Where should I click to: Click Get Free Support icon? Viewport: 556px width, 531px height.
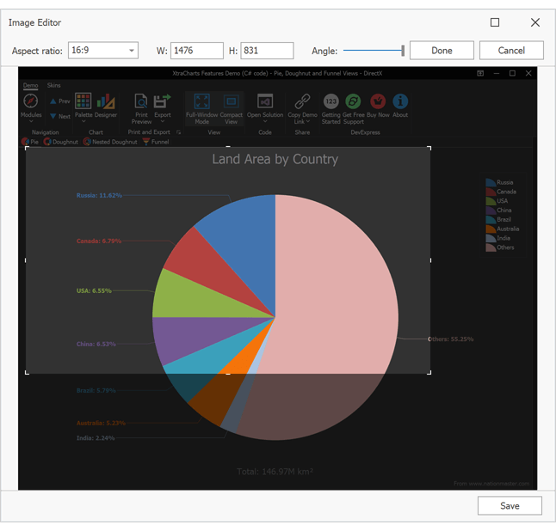[353, 101]
